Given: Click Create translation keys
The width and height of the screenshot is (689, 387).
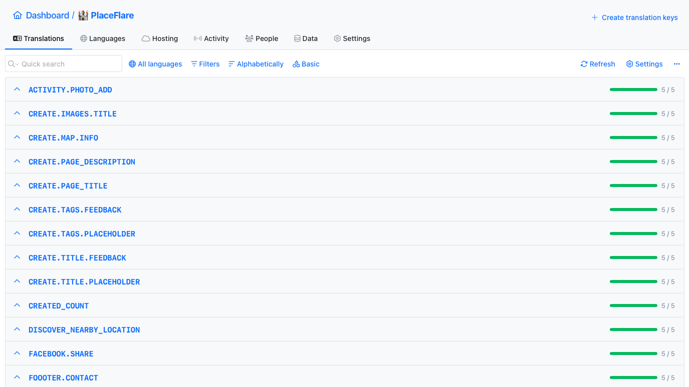Looking at the screenshot, I should point(634,17).
